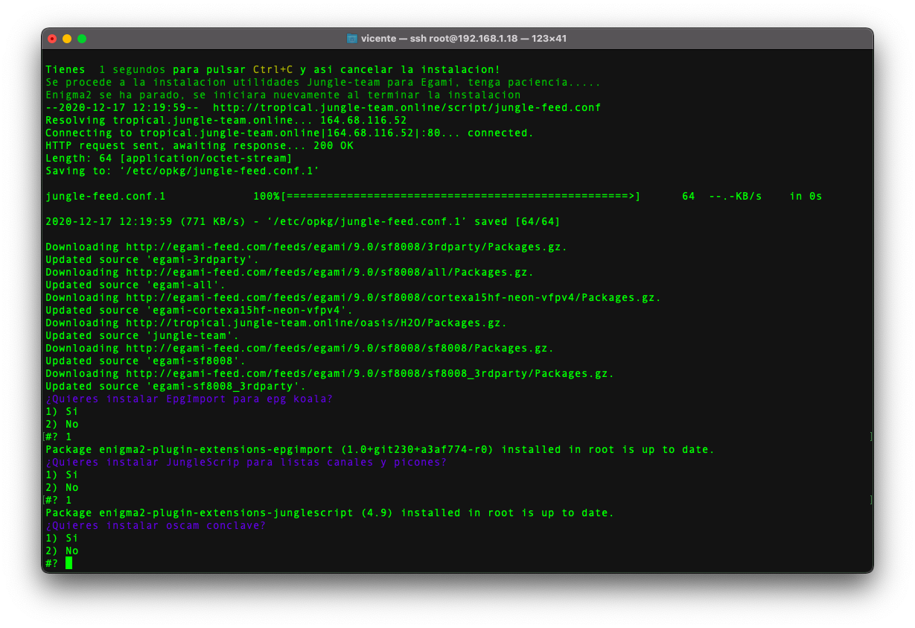Open the tropical.jungle-team.online oasis/H2O Packages.gz URL
Image resolution: width=915 pixels, height=628 pixels.
point(316,323)
